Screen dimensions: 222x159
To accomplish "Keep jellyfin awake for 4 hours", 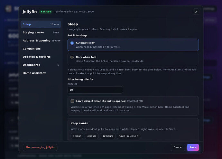I will [92, 136].
